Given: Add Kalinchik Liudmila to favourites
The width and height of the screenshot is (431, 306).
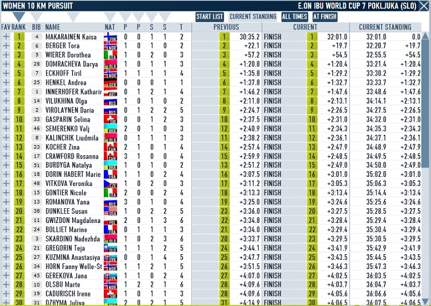Looking at the screenshot, I should 6,138.
